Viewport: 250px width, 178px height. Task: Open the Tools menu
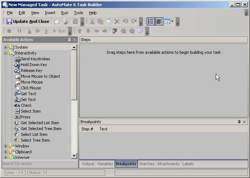(79, 13)
